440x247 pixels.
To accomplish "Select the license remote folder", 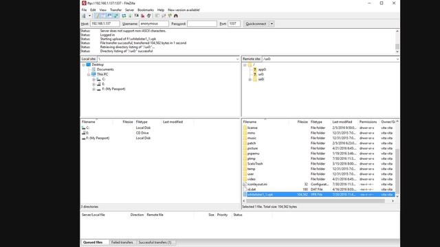I will click(x=252, y=128).
